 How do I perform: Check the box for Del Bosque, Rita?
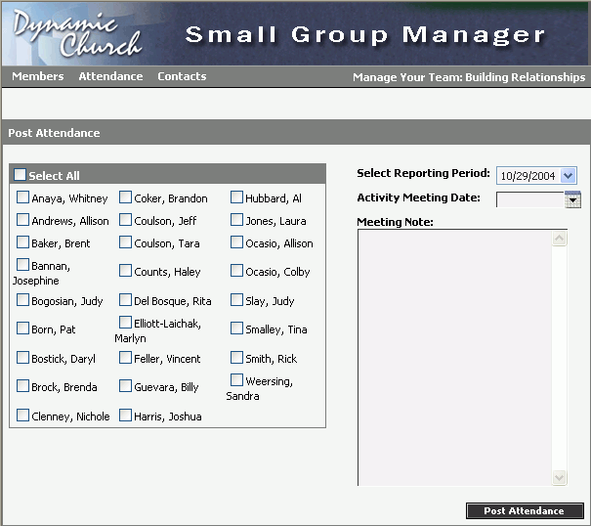(126, 300)
